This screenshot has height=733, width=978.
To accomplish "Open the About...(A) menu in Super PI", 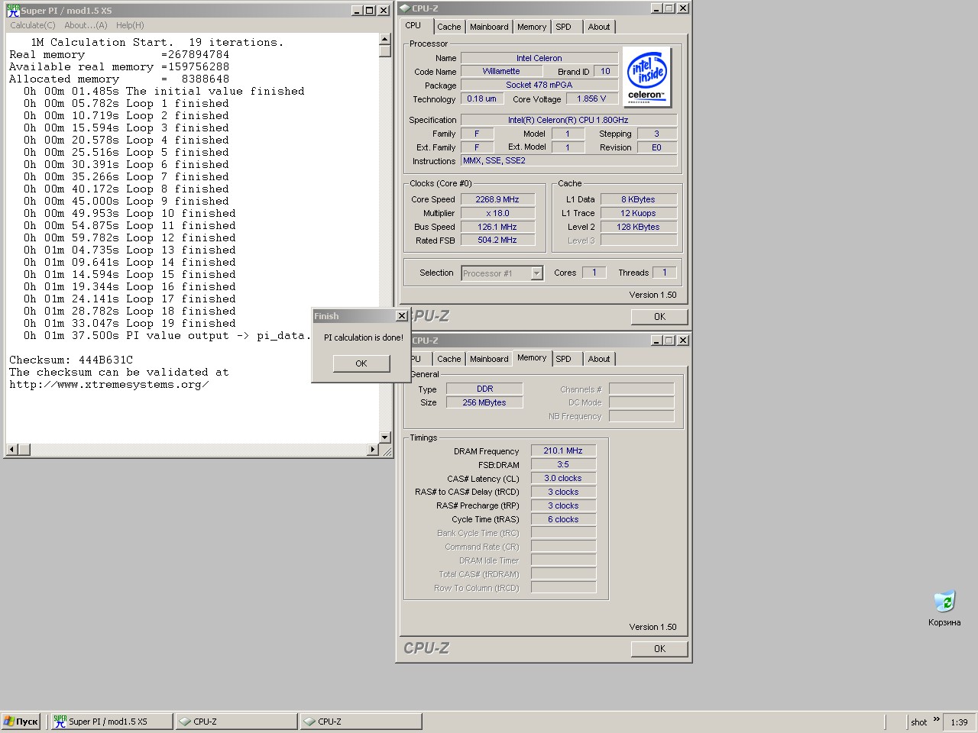I will tap(86, 25).
